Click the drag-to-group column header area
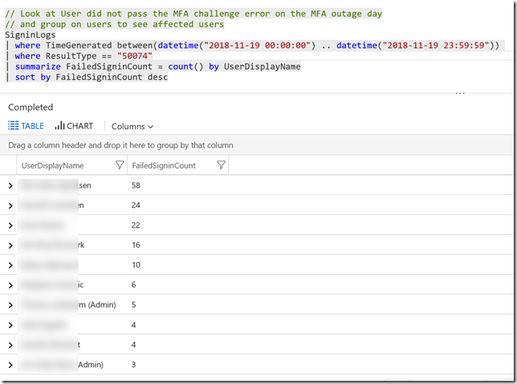 [x=257, y=145]
